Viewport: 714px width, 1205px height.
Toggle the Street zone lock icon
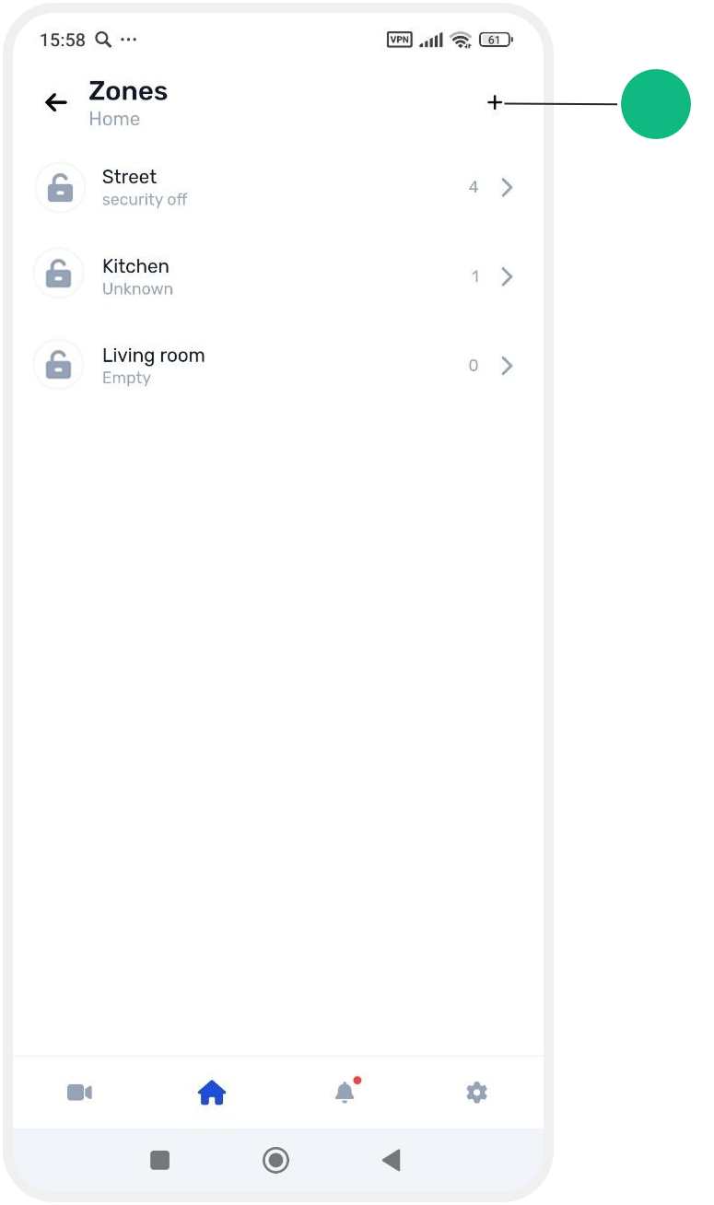(x=59, y=187)
